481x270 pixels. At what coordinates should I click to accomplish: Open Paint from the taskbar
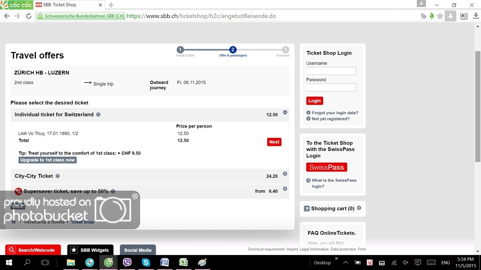(x=202, y=262)
